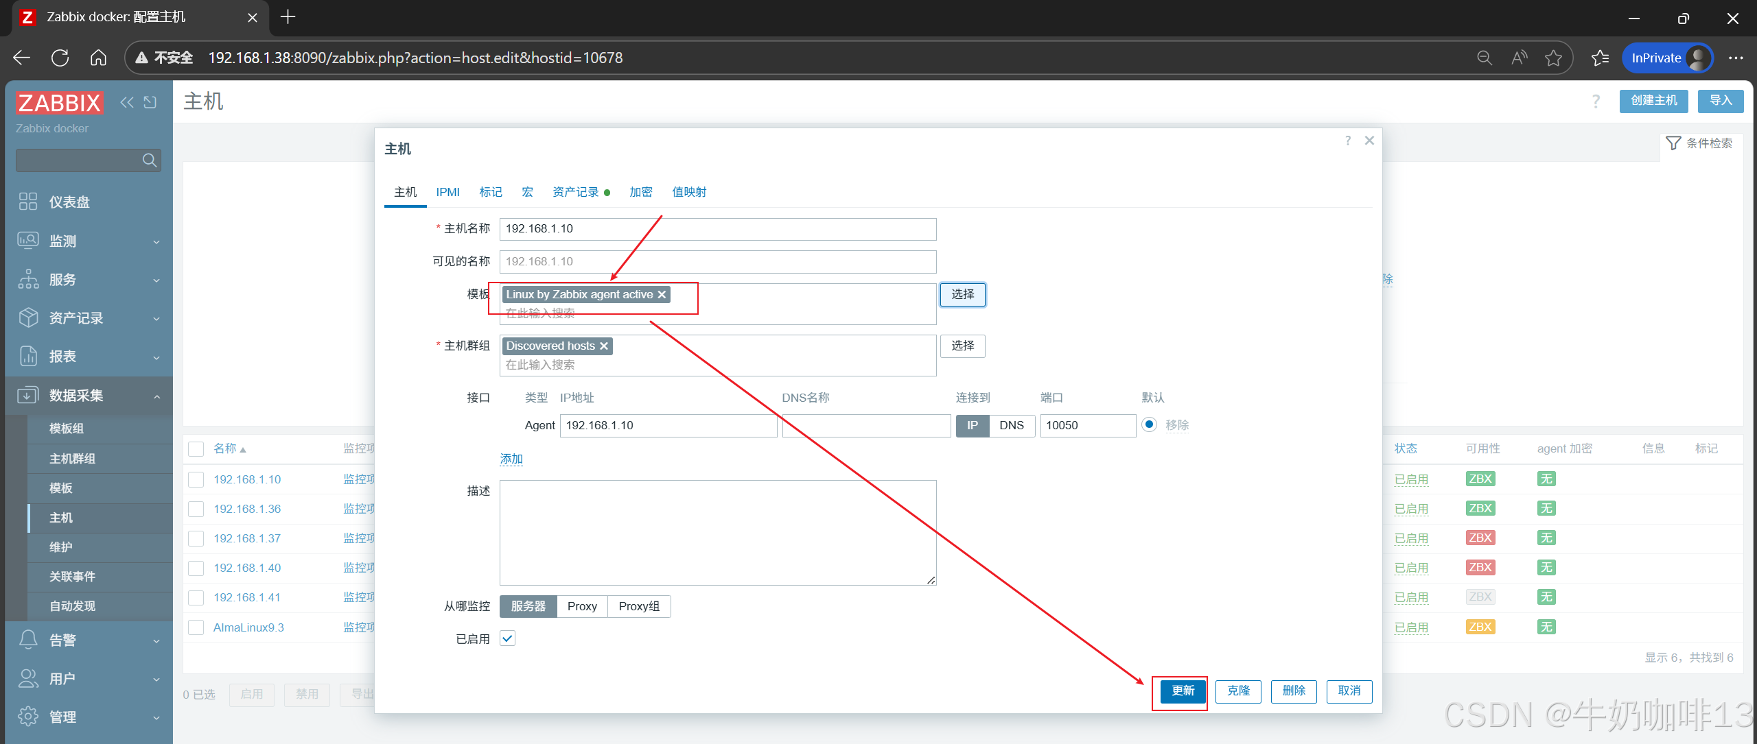Switch to the IPMI tab
This screenshot has height=744, width=1757.
[447, 192]
